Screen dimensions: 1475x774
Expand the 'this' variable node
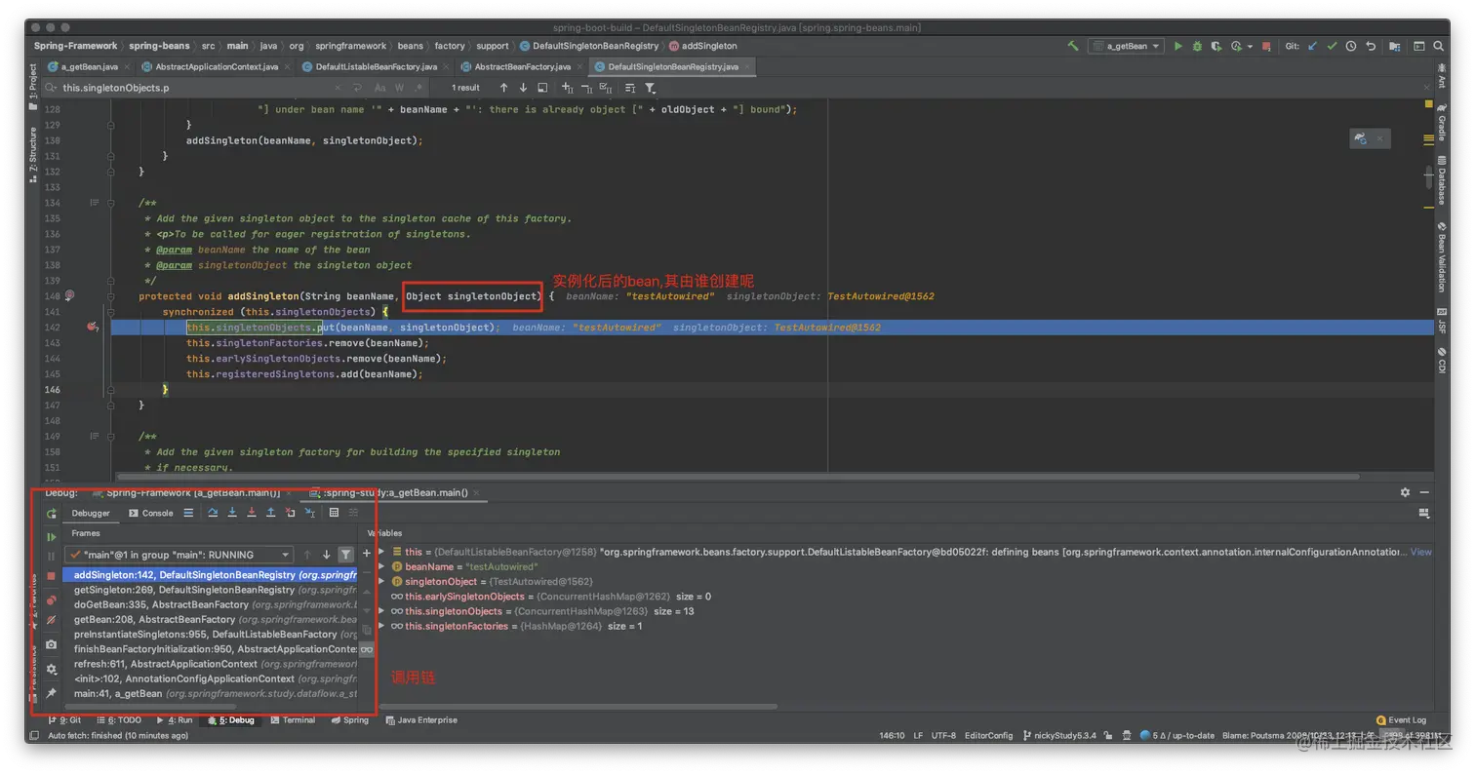click(x=381, y=552)
